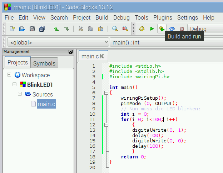
Task: Fold the main function block at line 6
Action: 106,93
